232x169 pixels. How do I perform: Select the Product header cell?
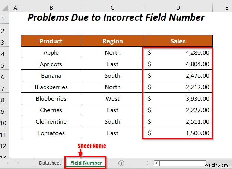pos(51,41)
